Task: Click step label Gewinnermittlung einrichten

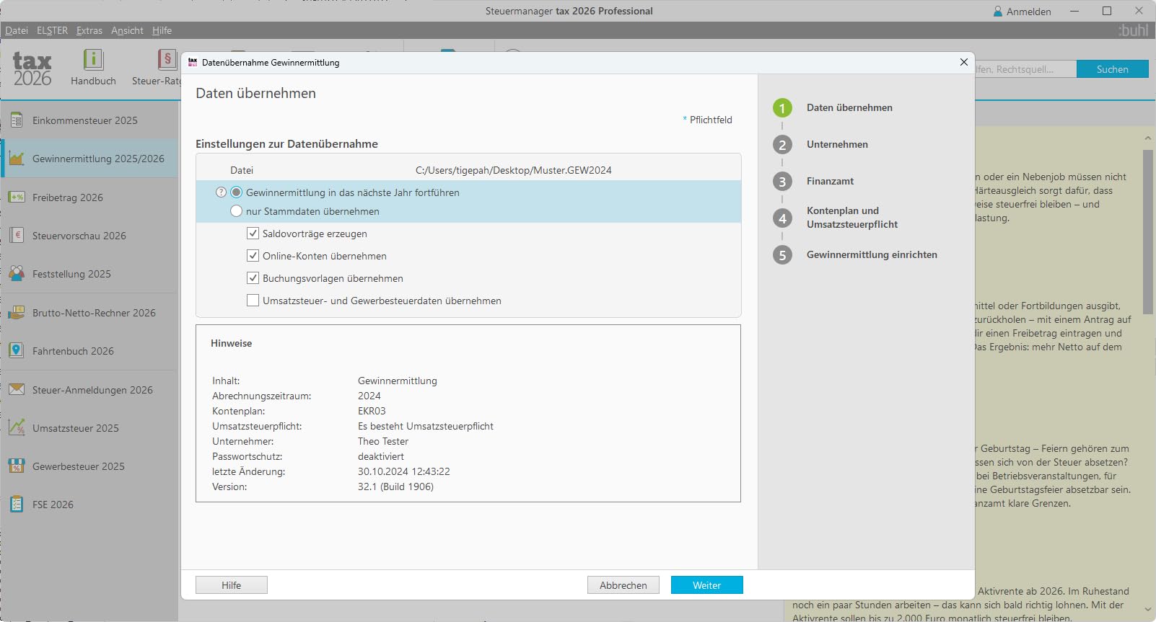Action: click(x=872, y=254)
